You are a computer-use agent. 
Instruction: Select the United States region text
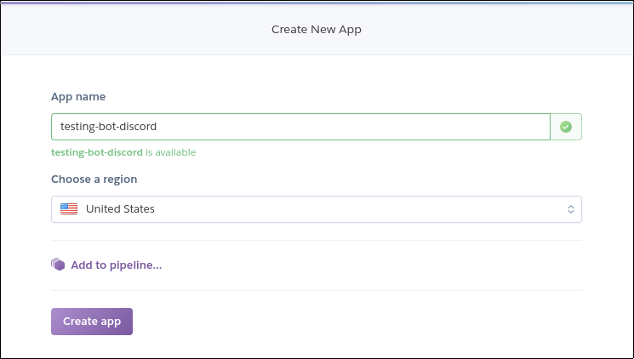click(x=120, y=209)
